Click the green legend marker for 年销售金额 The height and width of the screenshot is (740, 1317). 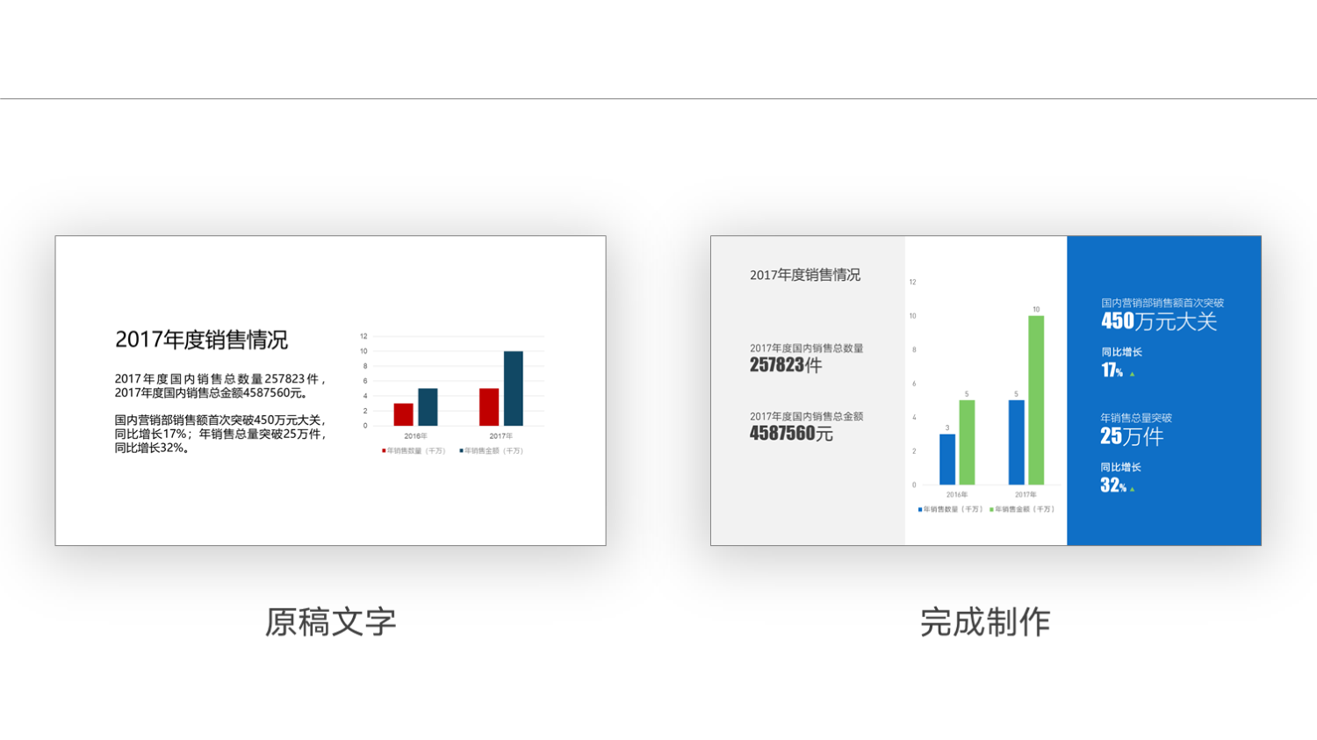991,509
